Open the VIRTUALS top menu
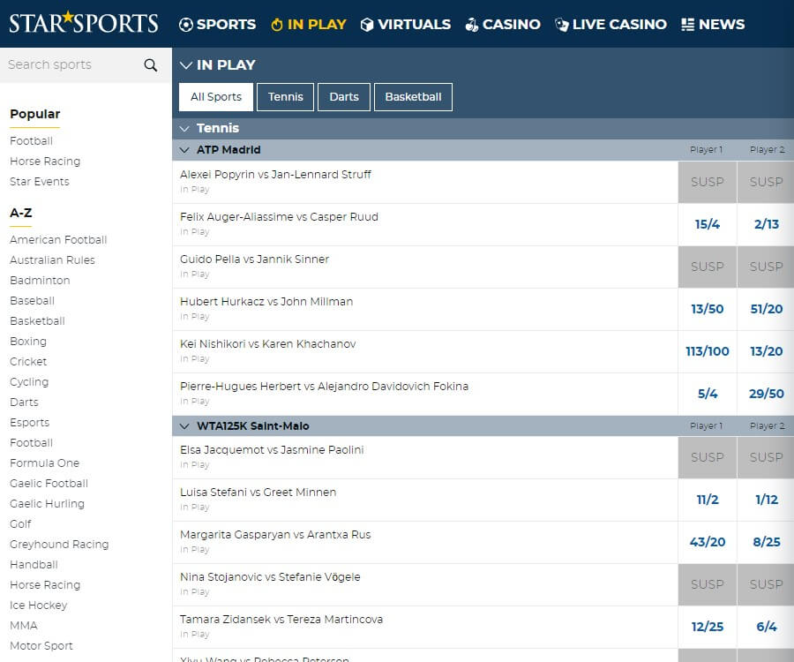 (406, 25)
